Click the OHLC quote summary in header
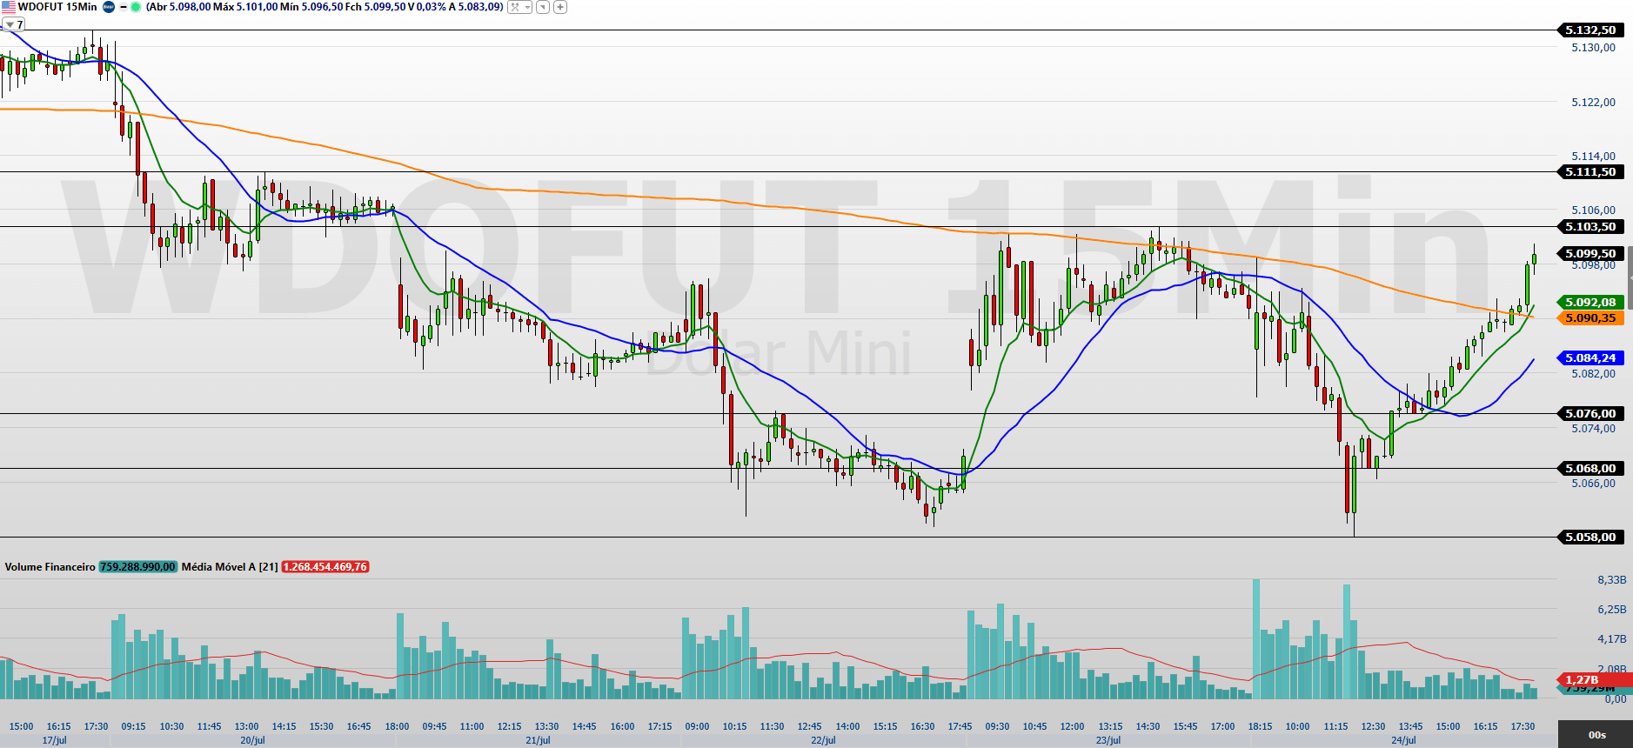This screenshot has width=1633, height=748. 325,7
